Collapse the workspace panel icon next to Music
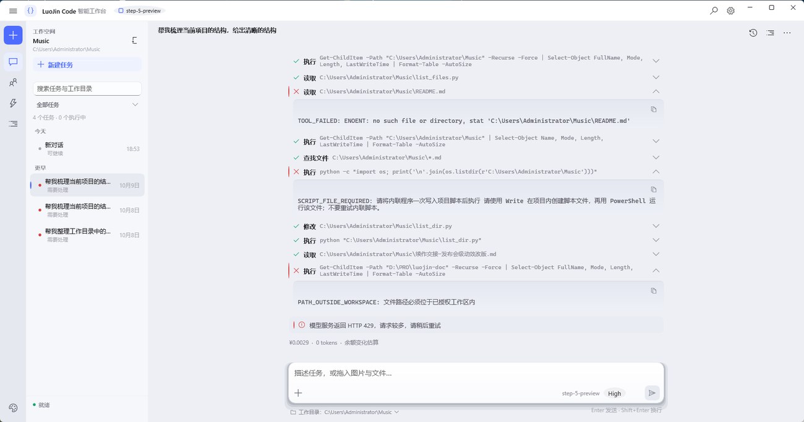The height and width of the screenshot is (422, 804). (x=135, y=40)
